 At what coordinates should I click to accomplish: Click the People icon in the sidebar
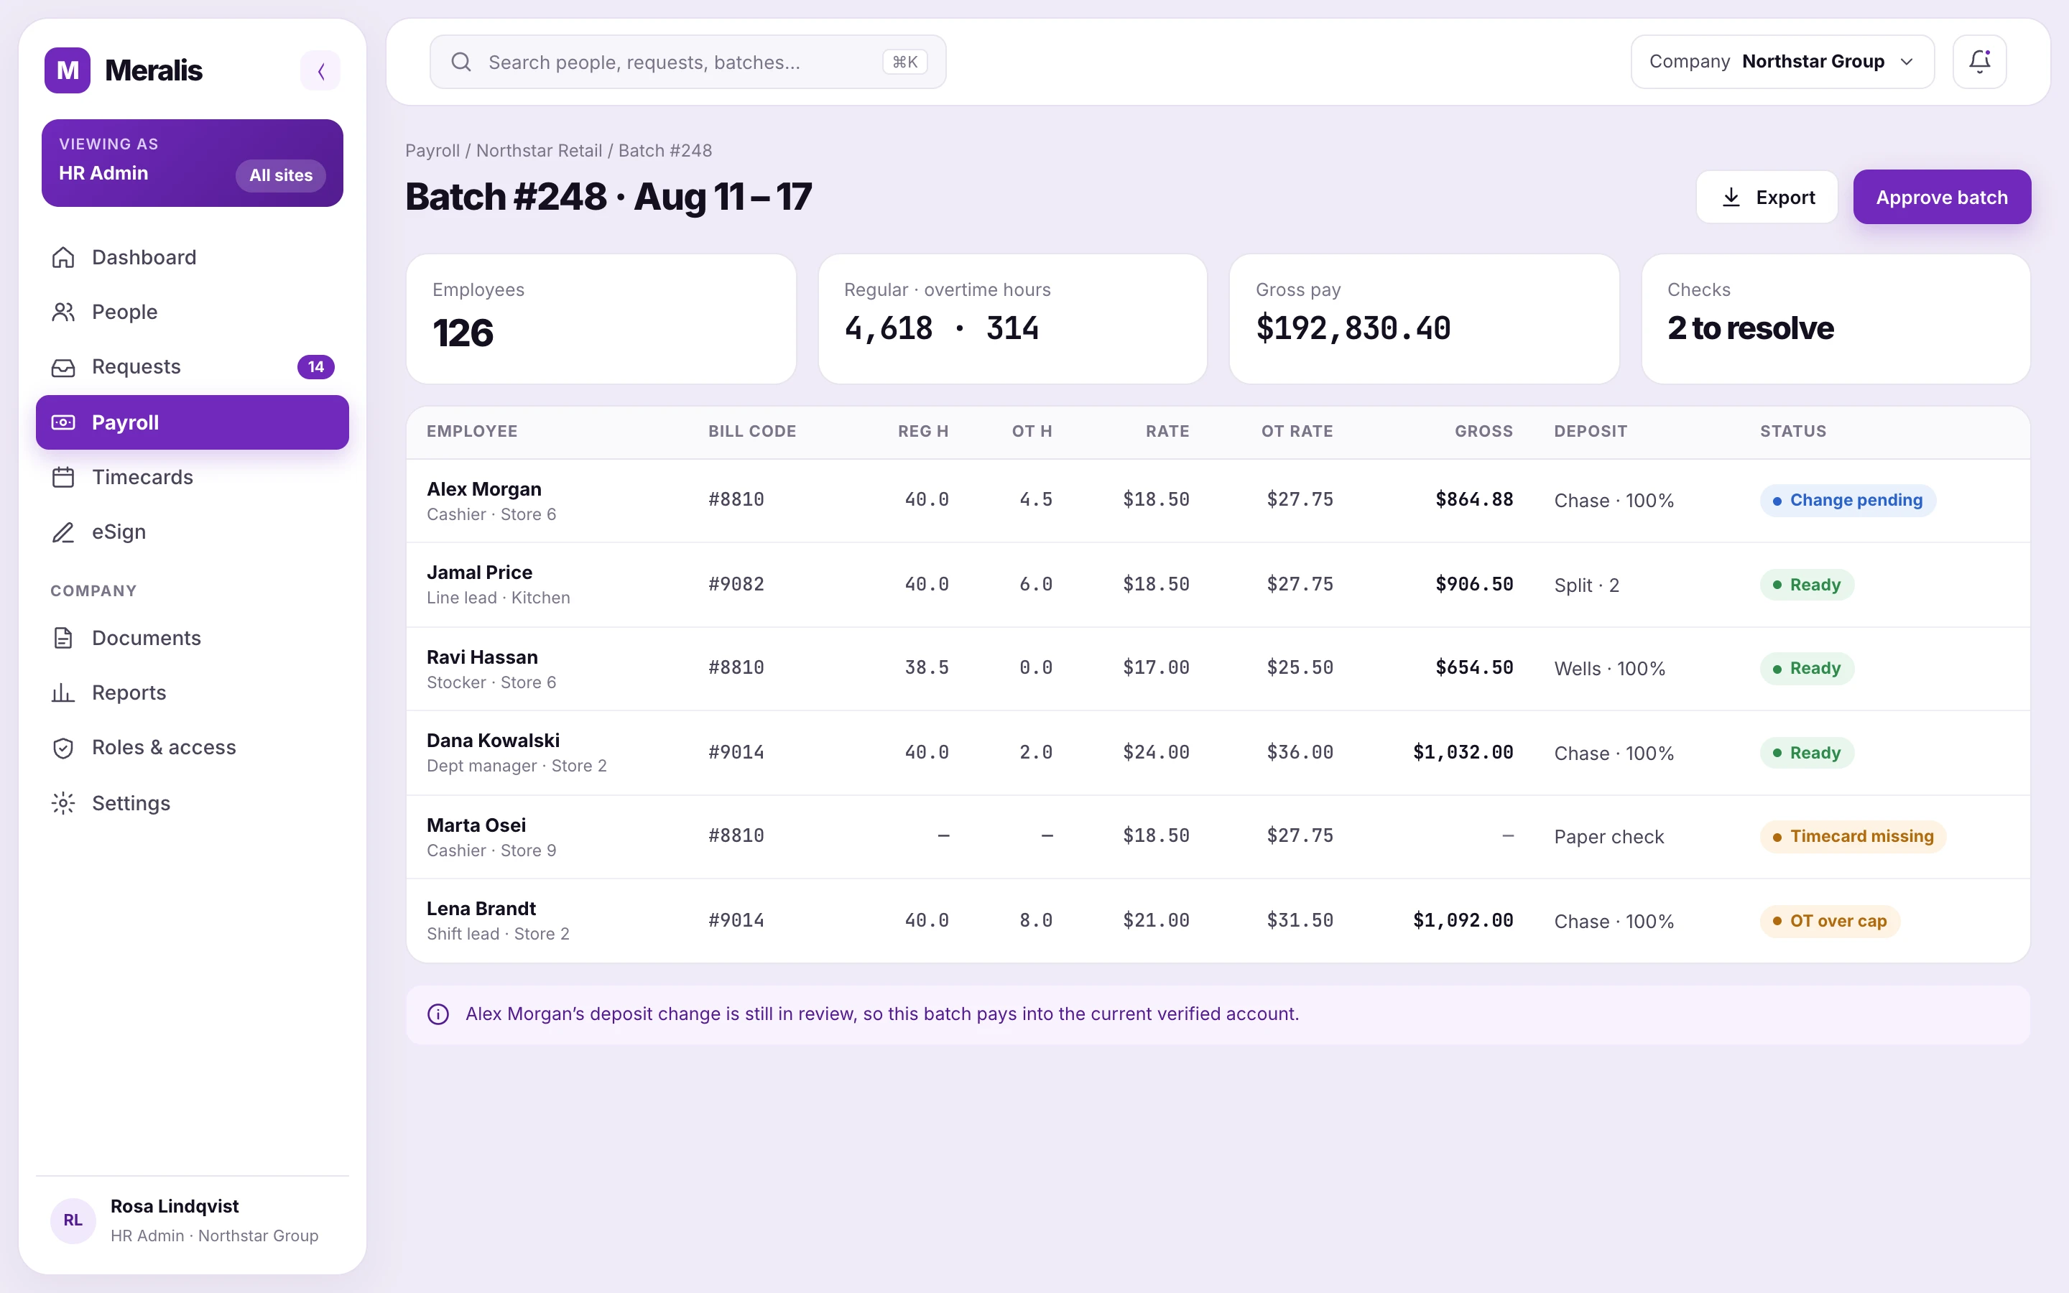click(63, 312)
